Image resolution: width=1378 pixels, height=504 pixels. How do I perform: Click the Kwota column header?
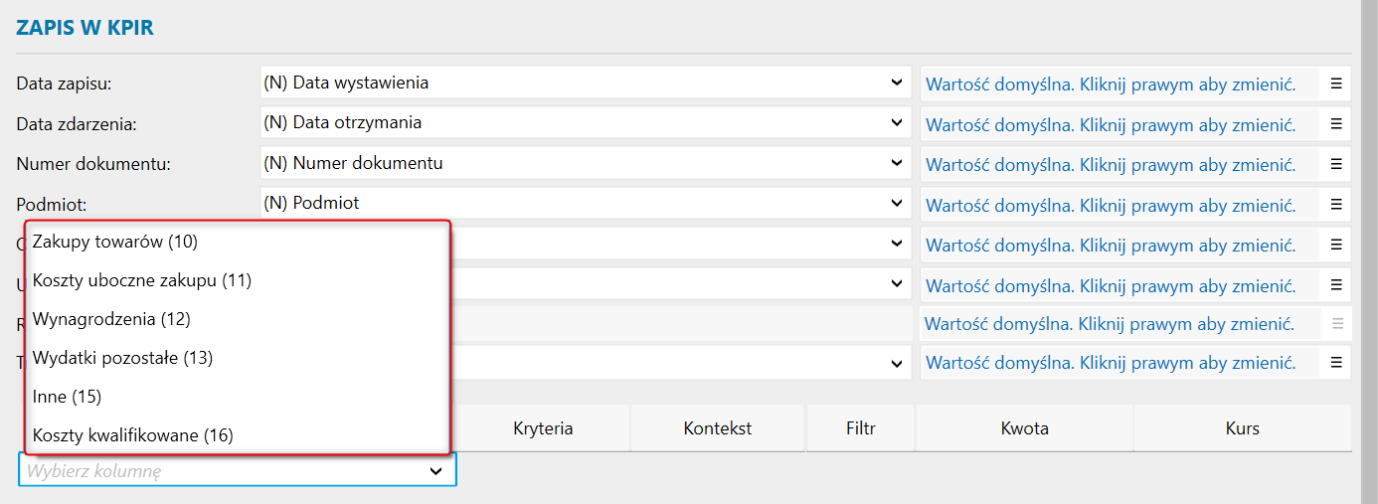(x=1024, y=428)
